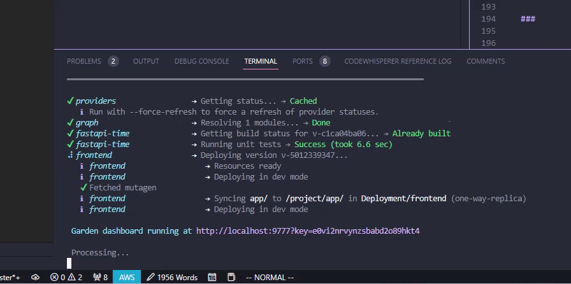This screenshot has height=284, width=571.
Task: Click the 'graph' entry in terminal output
Action: [x=87, y=123]
